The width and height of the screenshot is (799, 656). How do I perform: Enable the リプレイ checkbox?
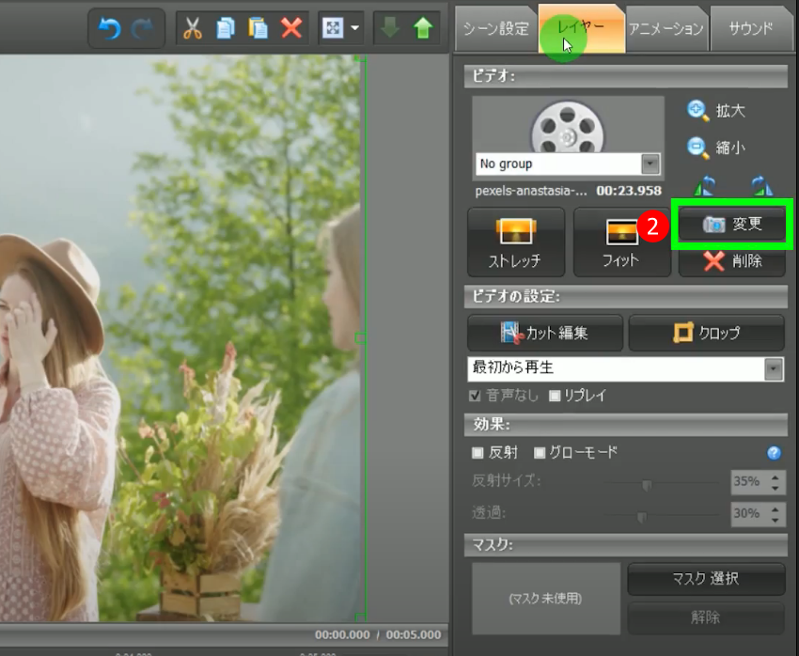coord(555,396)
